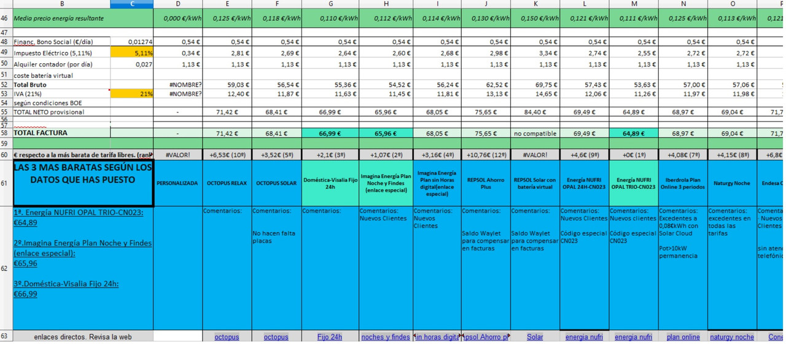Click 'Energía NUFRI OPAL 24H-CN023' cell
The width and height of the screenshot is (786, 358).
584,184
